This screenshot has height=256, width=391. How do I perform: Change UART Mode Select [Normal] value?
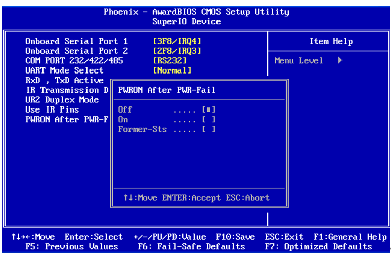pos(172,70)
